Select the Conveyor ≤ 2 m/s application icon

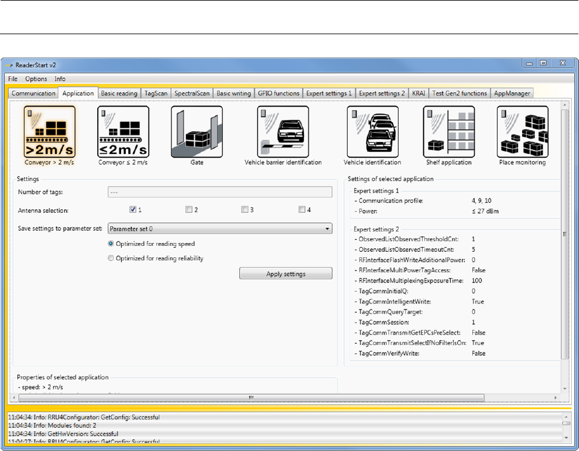pos(123,131)
